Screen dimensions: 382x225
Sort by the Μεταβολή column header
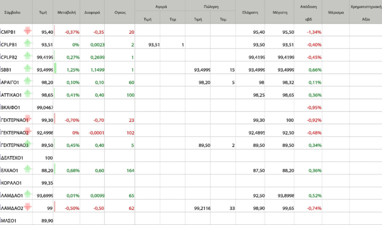[66, 12]
